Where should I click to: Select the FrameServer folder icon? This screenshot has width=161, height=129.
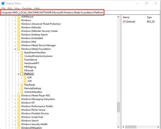point(22,60)
